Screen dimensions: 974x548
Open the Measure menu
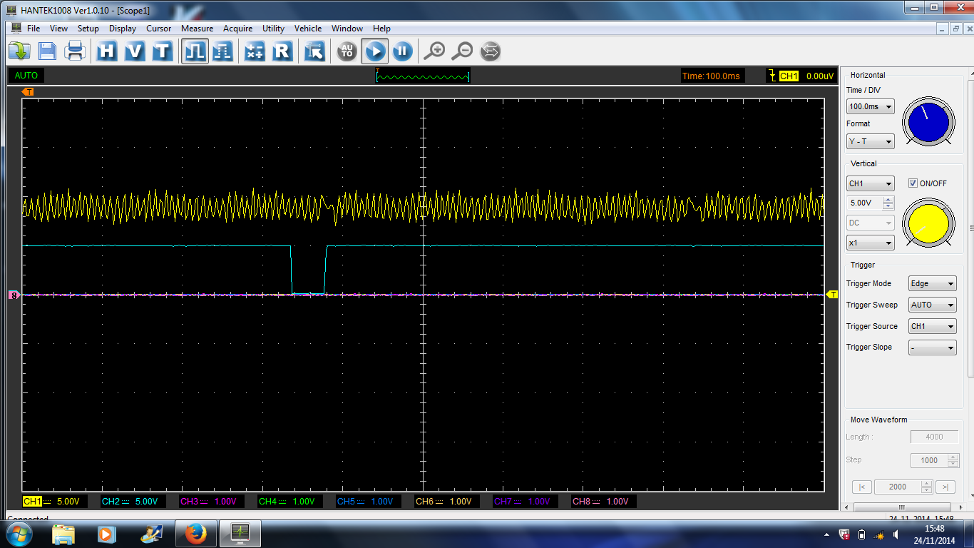coord(197,29)
